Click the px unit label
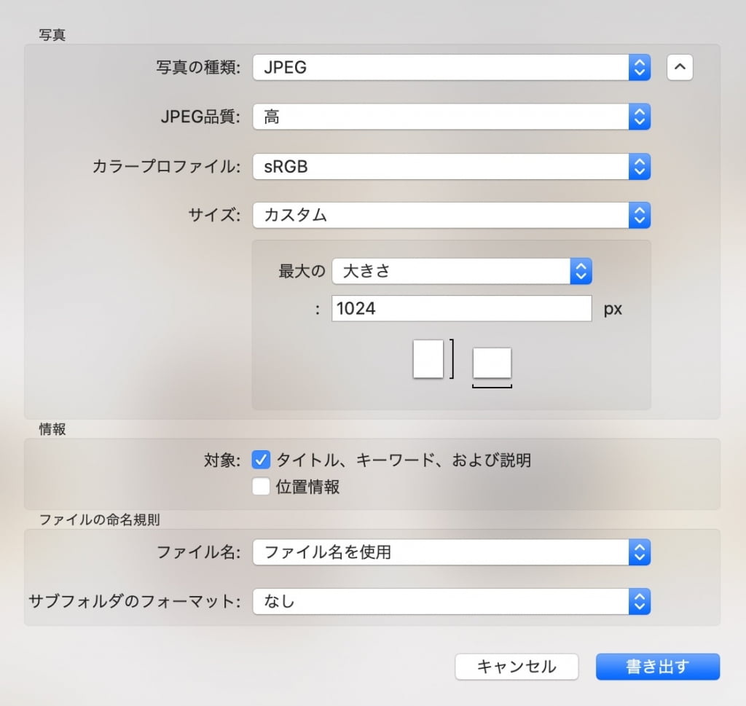This screenshot has height=706, width=746. click(x=613, y=309)
